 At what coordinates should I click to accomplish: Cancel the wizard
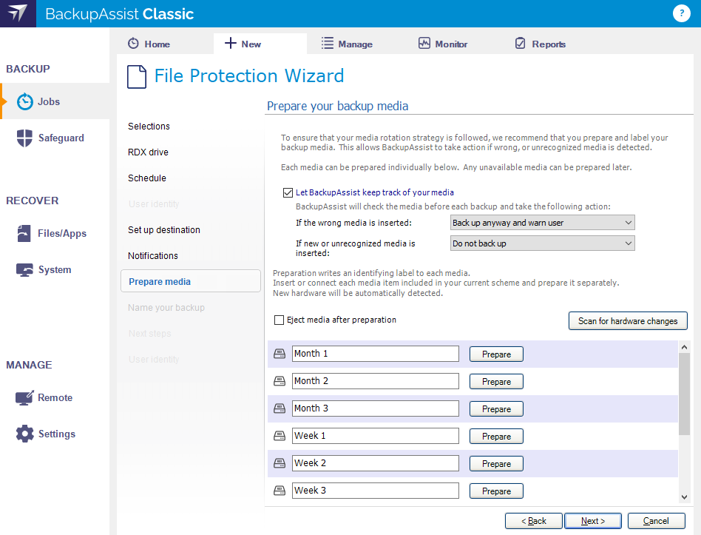click(656, 521)
